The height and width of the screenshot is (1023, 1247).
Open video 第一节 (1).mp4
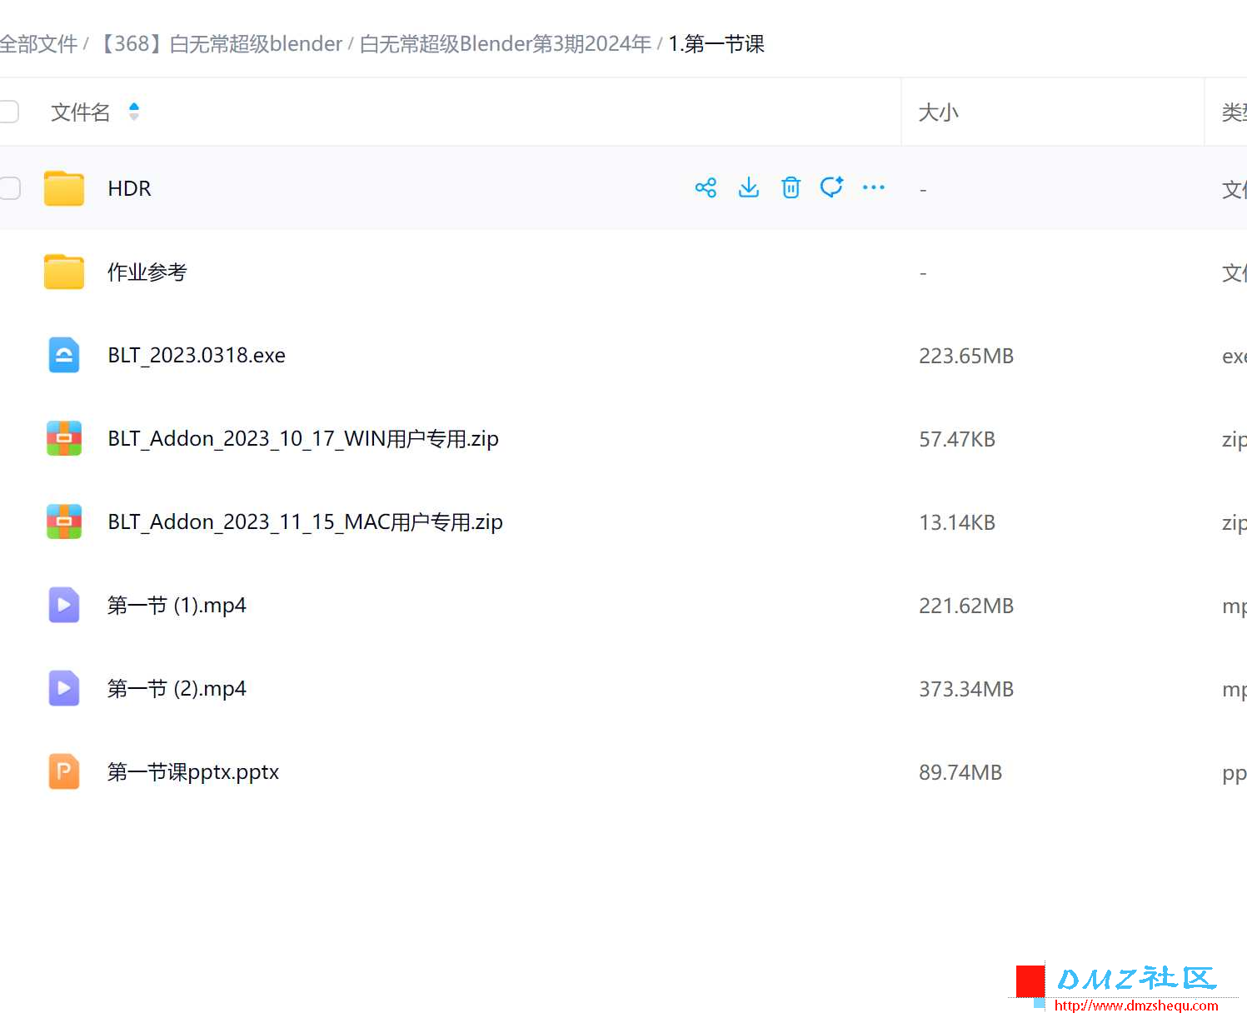tap(177, 605)
